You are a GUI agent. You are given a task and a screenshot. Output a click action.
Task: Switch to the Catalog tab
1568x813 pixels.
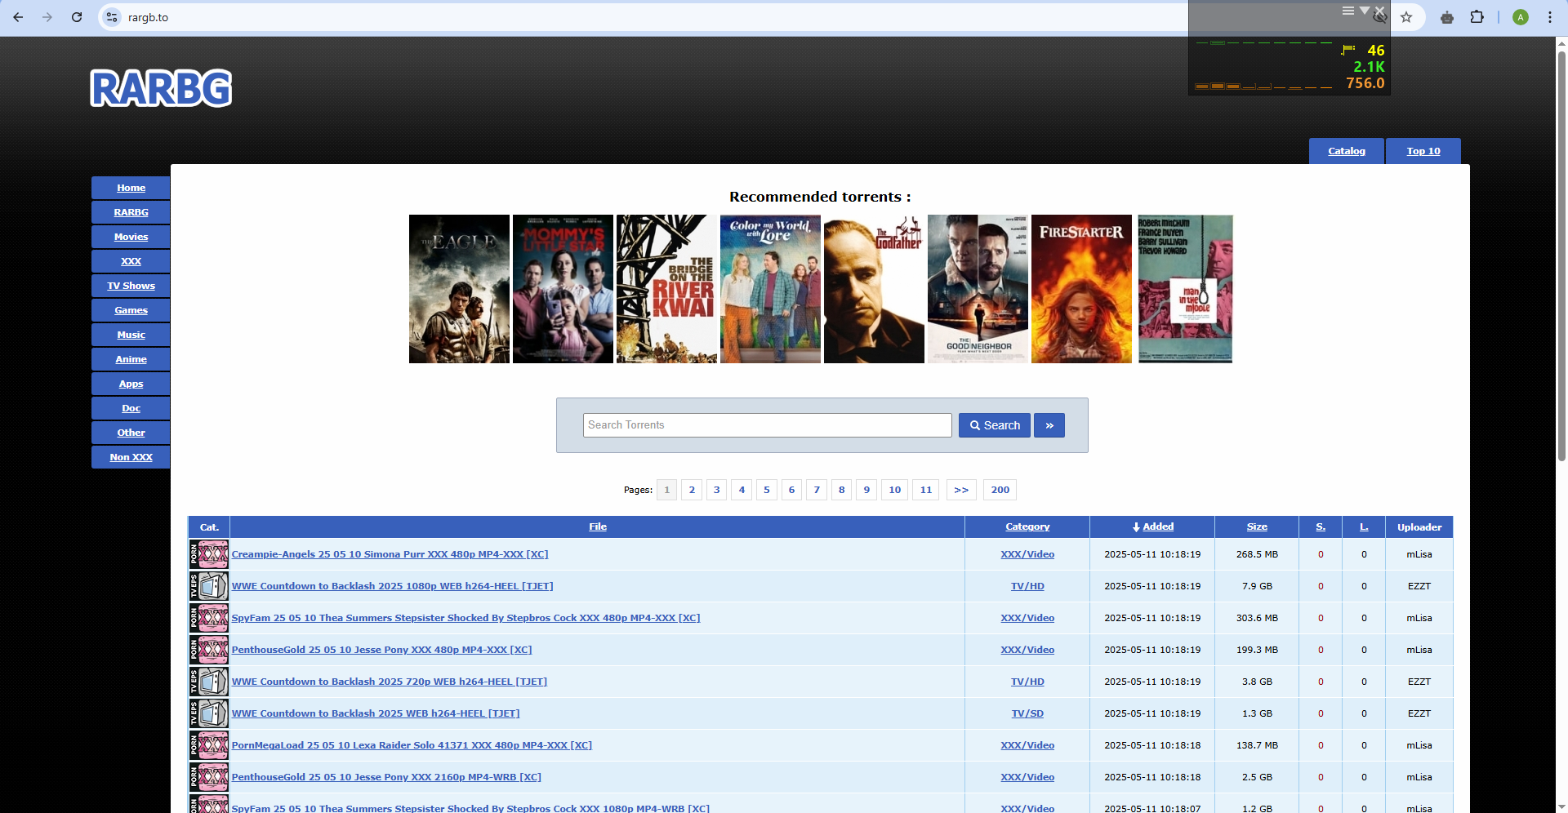tap(1346, 151)
